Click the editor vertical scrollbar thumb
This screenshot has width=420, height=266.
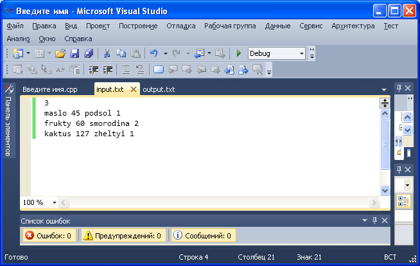click(385, 145)
